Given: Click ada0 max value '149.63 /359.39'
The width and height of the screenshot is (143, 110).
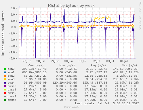Looking at the screenshot, I should (125, 69).
